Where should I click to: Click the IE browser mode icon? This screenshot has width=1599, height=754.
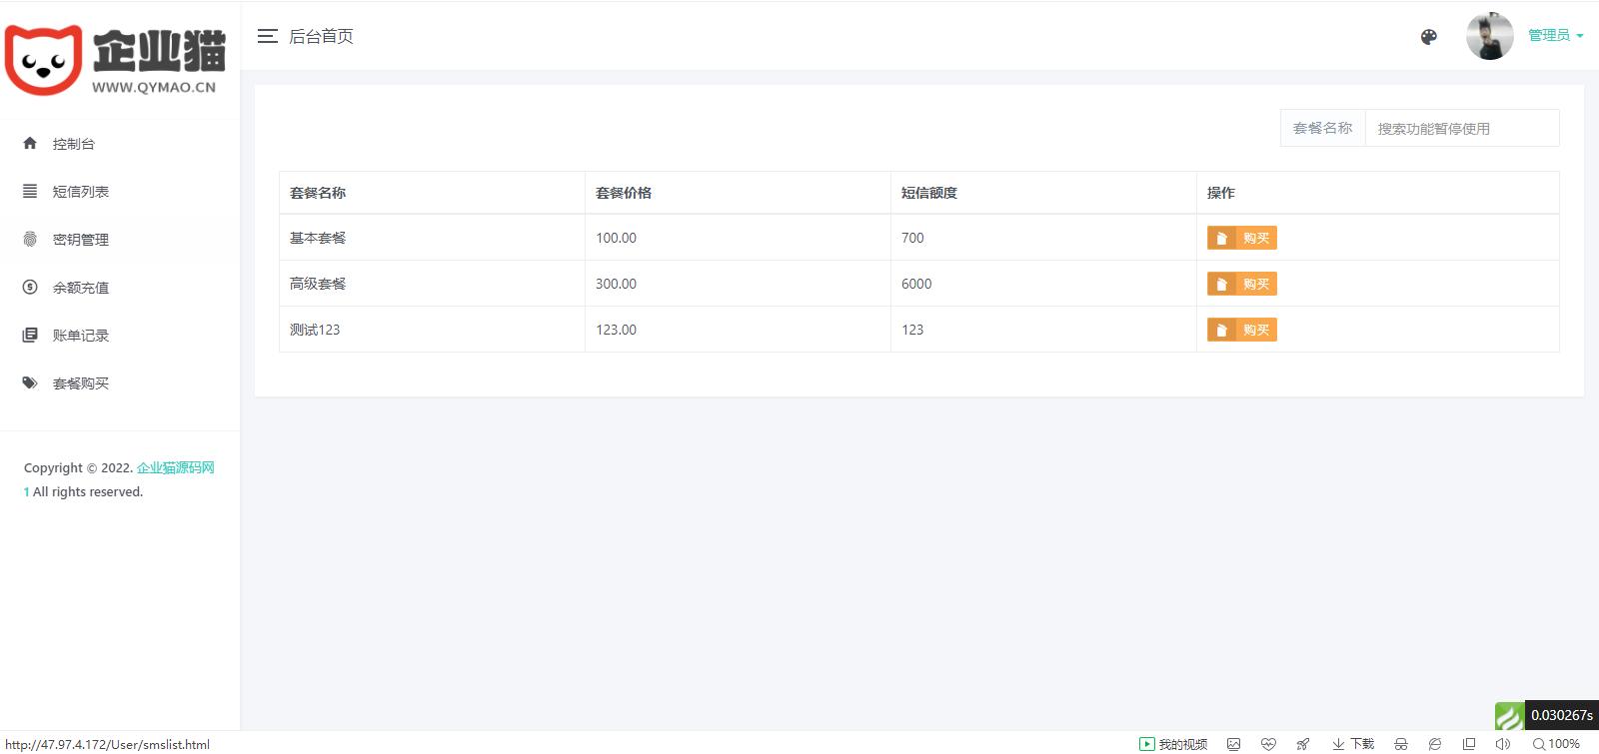point(1435,744)
